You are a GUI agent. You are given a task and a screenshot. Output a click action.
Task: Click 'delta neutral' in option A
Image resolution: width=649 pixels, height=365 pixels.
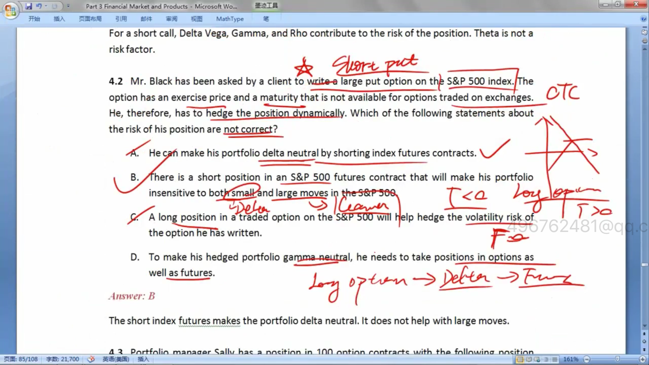point(290,153)
